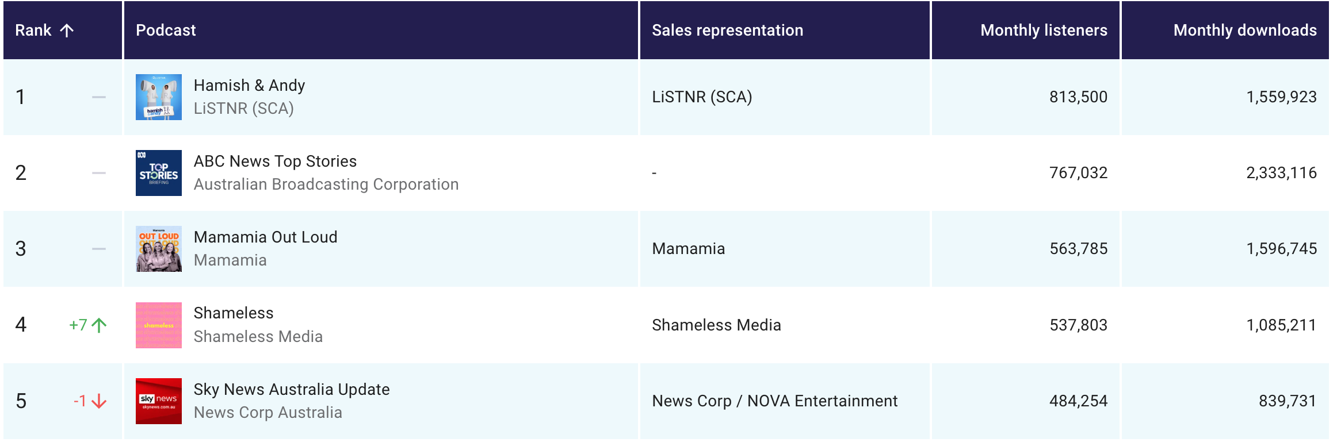This screenshot has width=1337, height=446.
Task: Click the no-change dash for rank 1
Action: tap(99, 97)
